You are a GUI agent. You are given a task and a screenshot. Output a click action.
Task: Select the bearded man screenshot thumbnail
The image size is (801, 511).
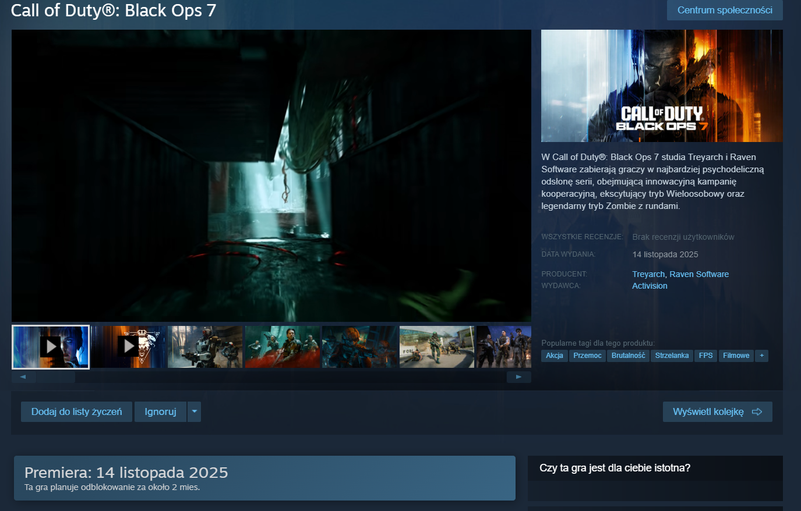coord(283,347)
